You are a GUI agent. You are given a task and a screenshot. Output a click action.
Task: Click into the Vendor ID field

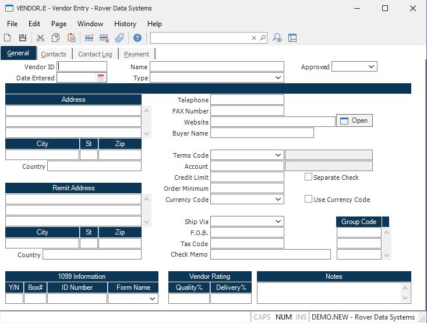tap(82, 67)
